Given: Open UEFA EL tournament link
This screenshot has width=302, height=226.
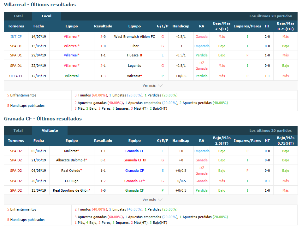Looking at the screenshot, I should [16, 76].
